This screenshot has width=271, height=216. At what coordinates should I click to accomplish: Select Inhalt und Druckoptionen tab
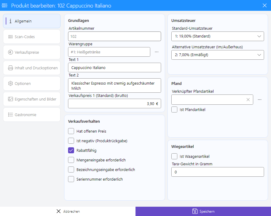(32, 68)
